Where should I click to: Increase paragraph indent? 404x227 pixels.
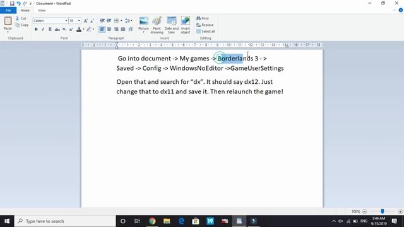click(x=109, y=21)
